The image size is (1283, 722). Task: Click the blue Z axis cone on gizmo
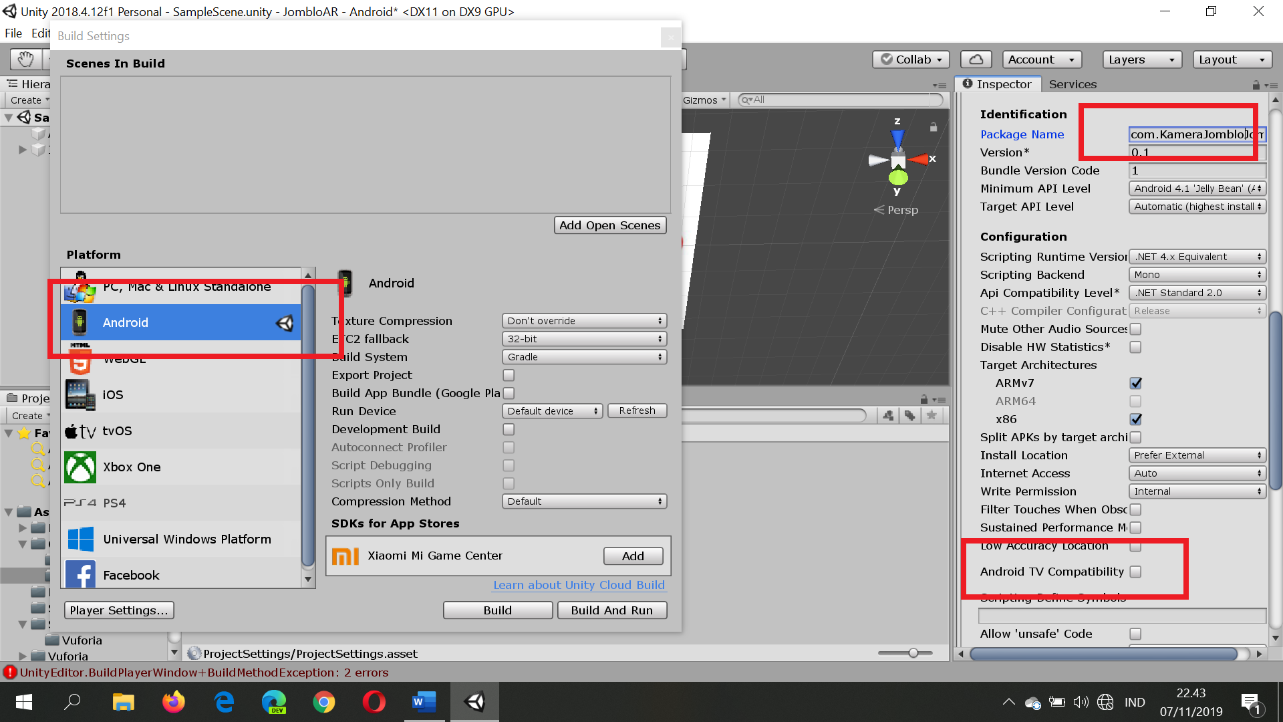pyautogui.click(x=898, y=140)
